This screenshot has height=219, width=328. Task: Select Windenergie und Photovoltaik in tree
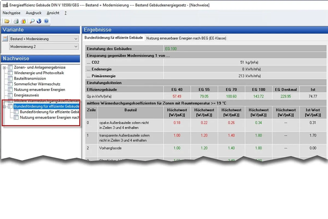coord(39,73)
